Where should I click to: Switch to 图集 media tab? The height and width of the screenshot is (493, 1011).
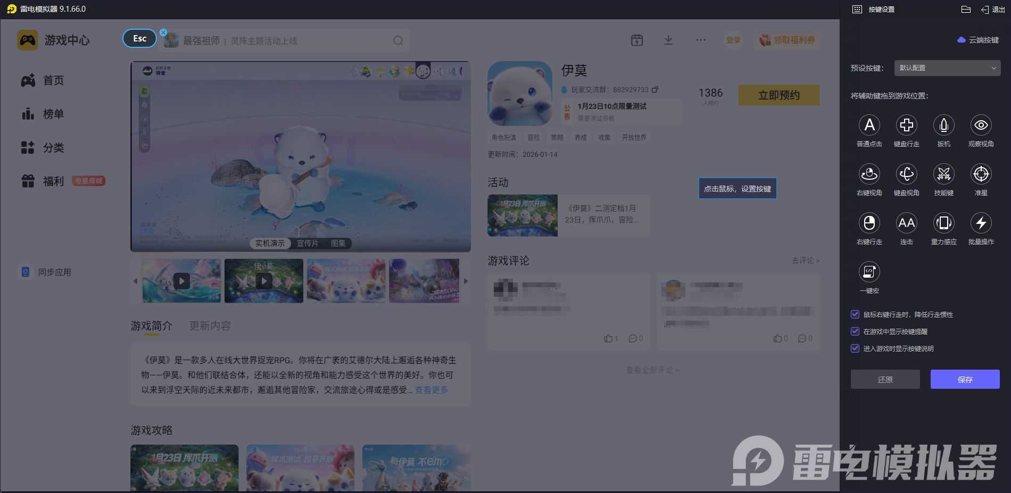point(338,243)
